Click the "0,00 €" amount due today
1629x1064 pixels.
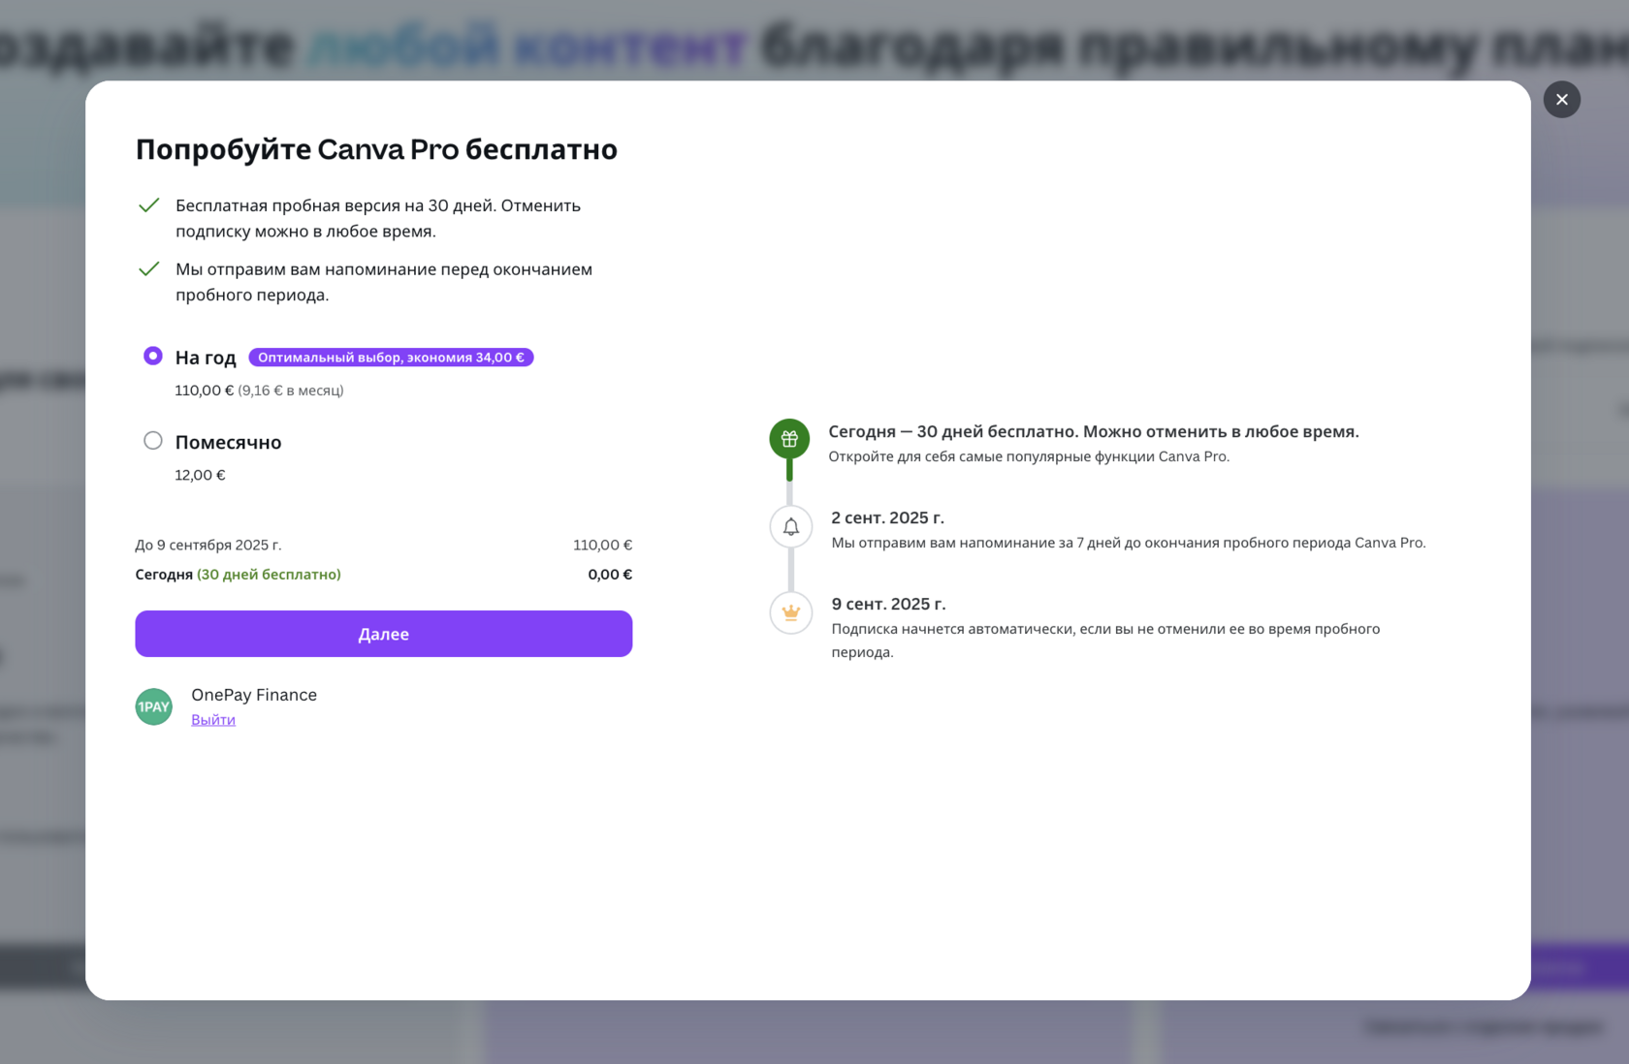pos(610,575)
